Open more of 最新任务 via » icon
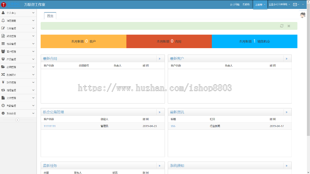This screenshot has width=310, height=174. click(159, 166)
